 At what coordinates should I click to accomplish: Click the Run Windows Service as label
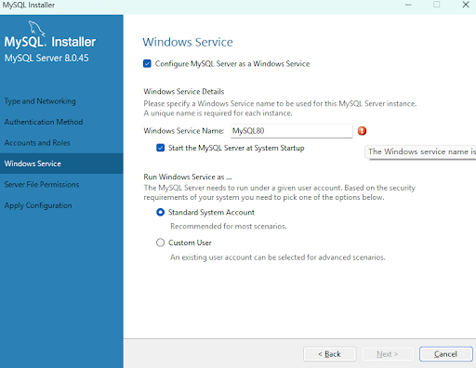[x=188, y=177]
